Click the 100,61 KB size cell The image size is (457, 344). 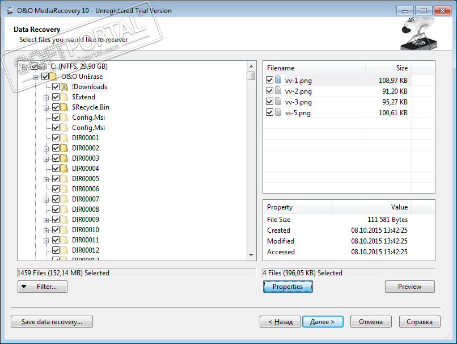393,112
